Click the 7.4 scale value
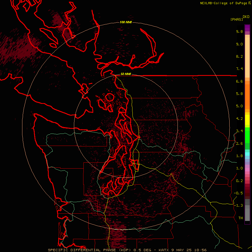This screenshot has width=252, height=252. tap(239, 69)
